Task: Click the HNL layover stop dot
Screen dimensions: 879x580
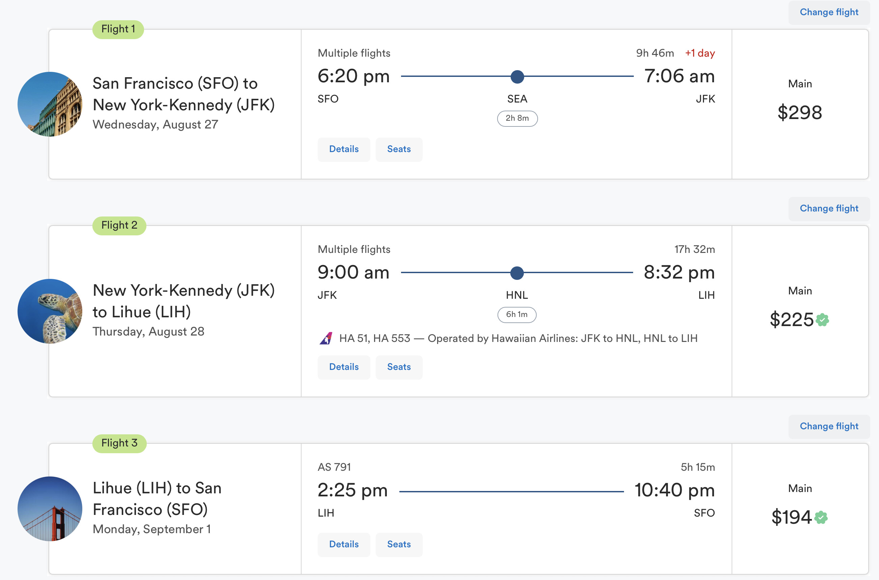Action: pyautogui.click(x=517, y=273)
